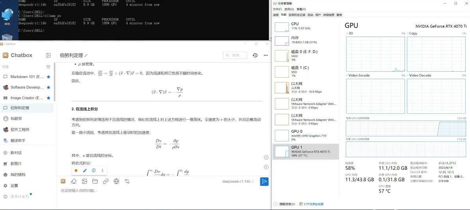Open the 标题党 conversation

(27, 119)
